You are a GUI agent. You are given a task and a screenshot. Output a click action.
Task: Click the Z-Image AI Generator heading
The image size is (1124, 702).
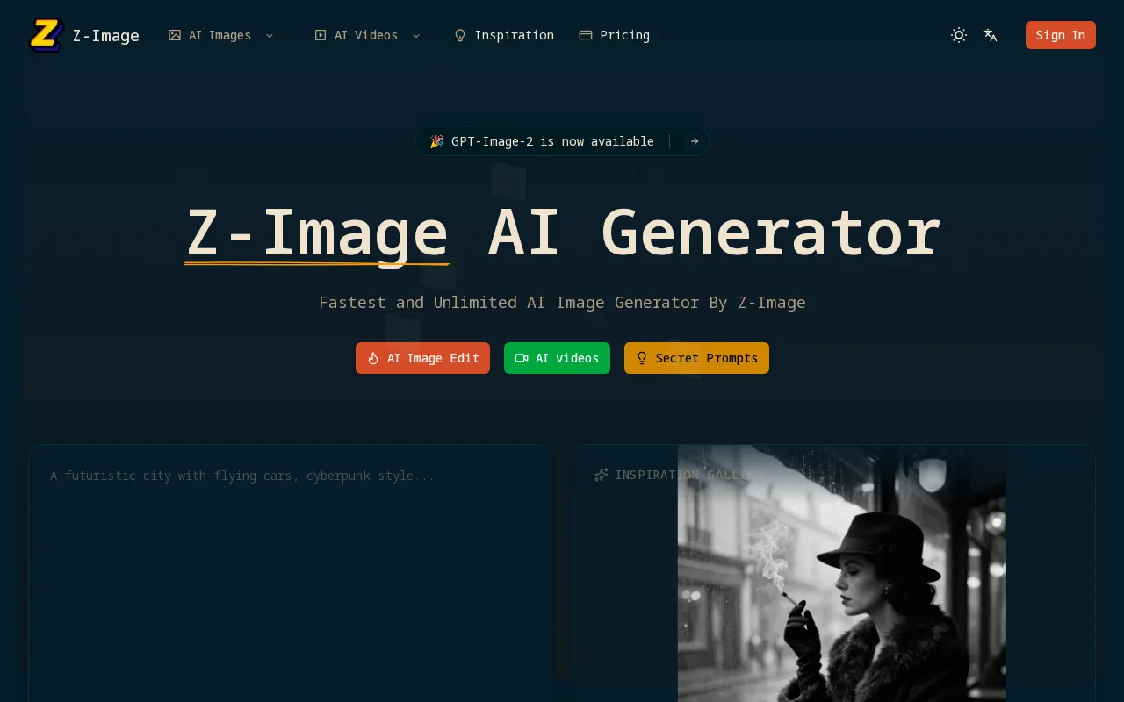coord(562,233)
